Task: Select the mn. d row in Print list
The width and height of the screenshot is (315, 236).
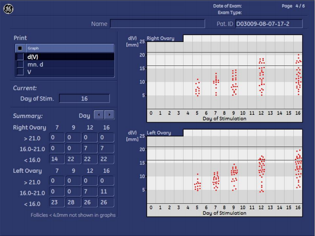Action: (x=65, y=65)
